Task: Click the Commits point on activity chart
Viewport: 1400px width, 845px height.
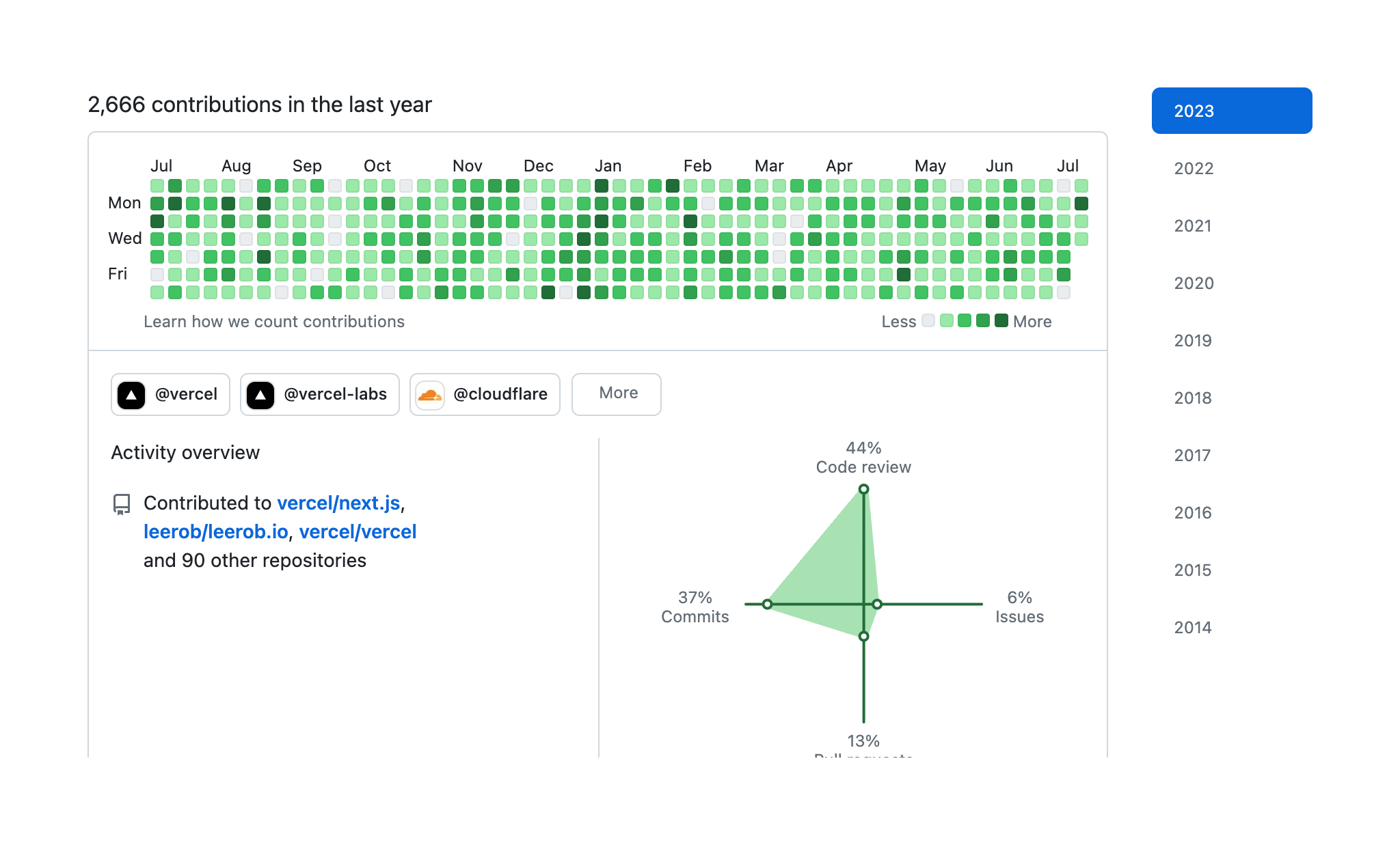Action: 767,605
